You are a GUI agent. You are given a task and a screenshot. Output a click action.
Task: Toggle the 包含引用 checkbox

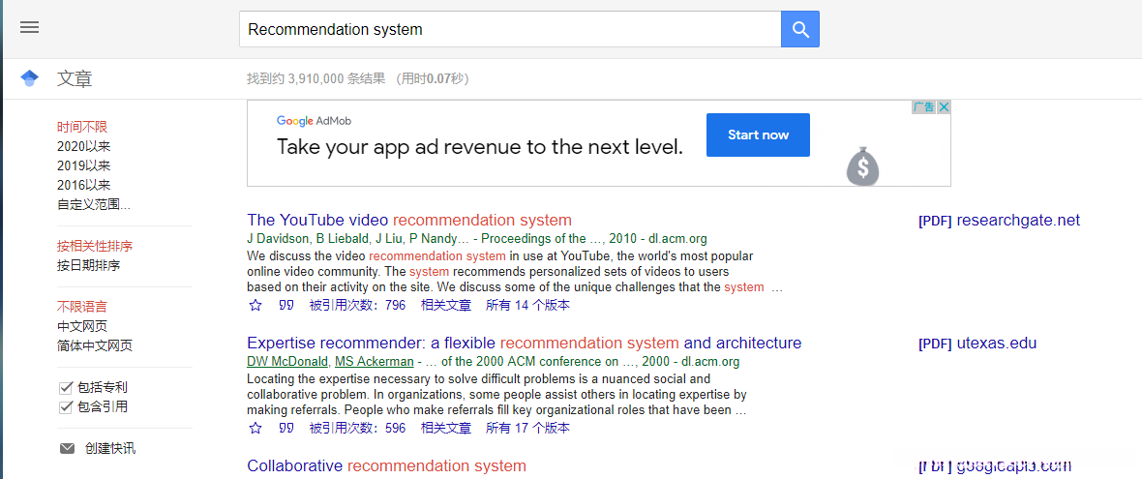coord(66,407)
